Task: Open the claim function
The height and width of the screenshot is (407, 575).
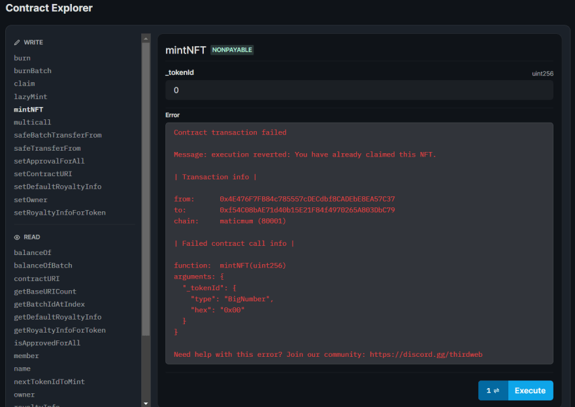Action: pyautogui.click(x=24, y=83)
